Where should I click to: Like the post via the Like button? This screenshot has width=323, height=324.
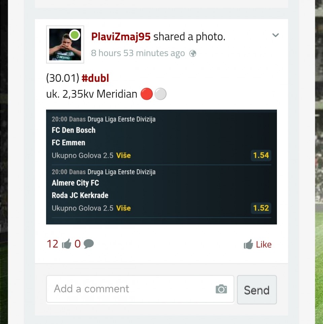pos(257,245)
